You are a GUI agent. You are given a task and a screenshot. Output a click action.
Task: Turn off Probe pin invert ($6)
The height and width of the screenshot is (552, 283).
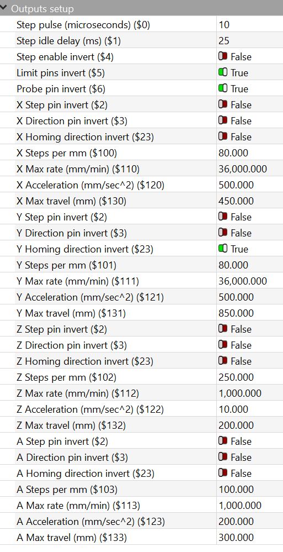coord(223,89)
